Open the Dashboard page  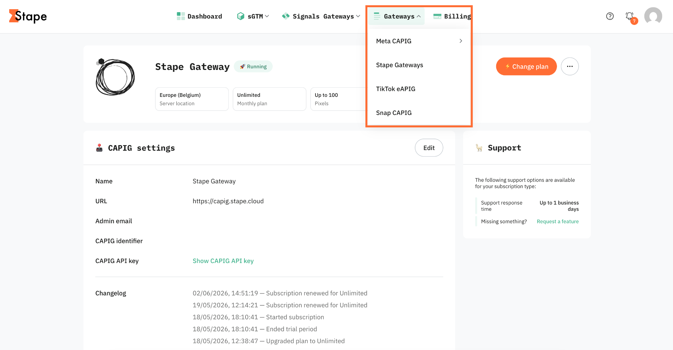pos(199,16)
